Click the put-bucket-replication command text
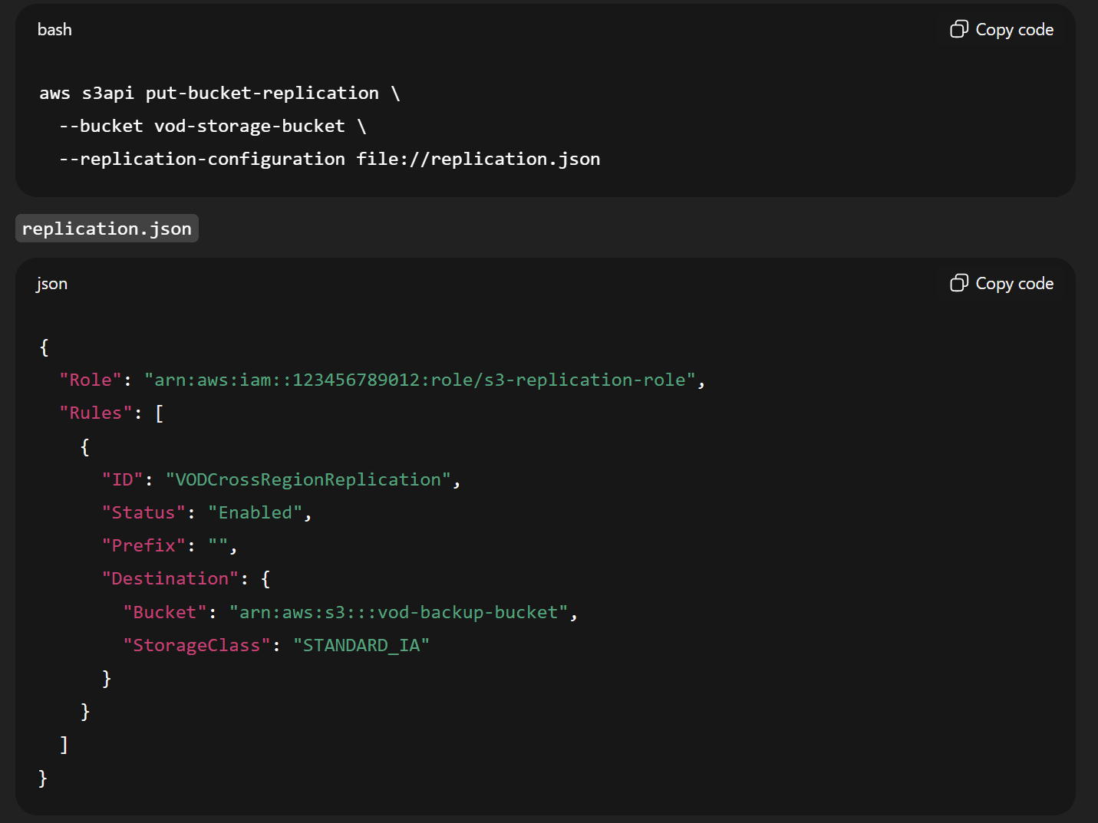The image size is (1098, 823). coord(262,93)
